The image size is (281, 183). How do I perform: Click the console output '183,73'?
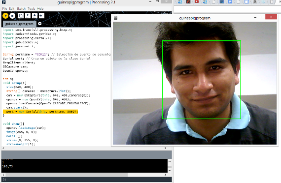click(x=7, y=166)
